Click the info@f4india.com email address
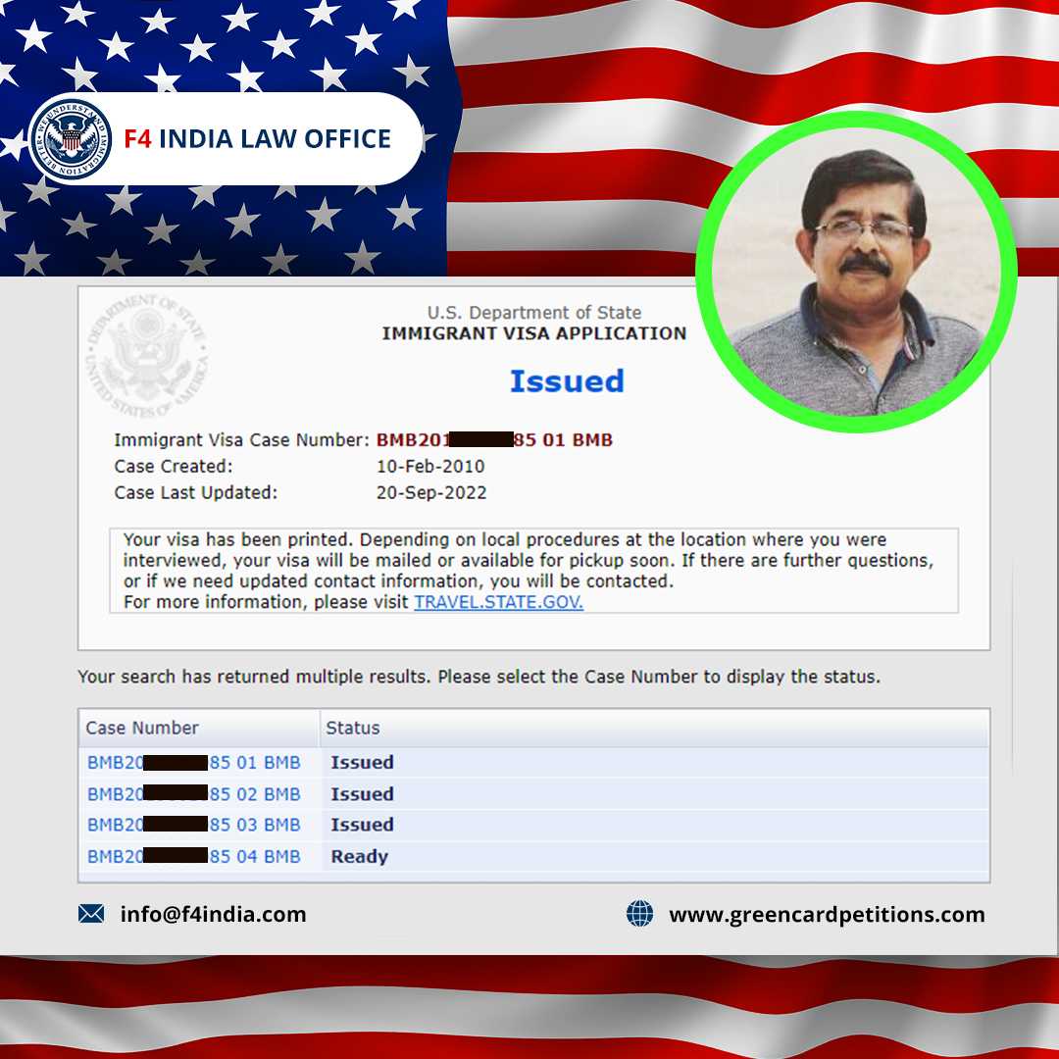 coord(213,914)
